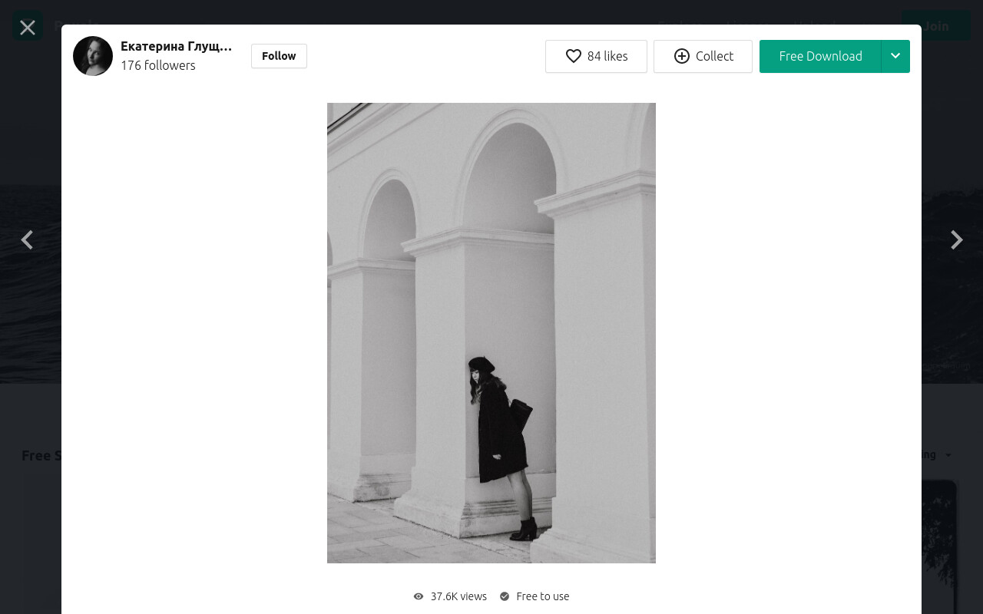Open the photographer's avatar profile picture
983x614 pixels.
93,56
